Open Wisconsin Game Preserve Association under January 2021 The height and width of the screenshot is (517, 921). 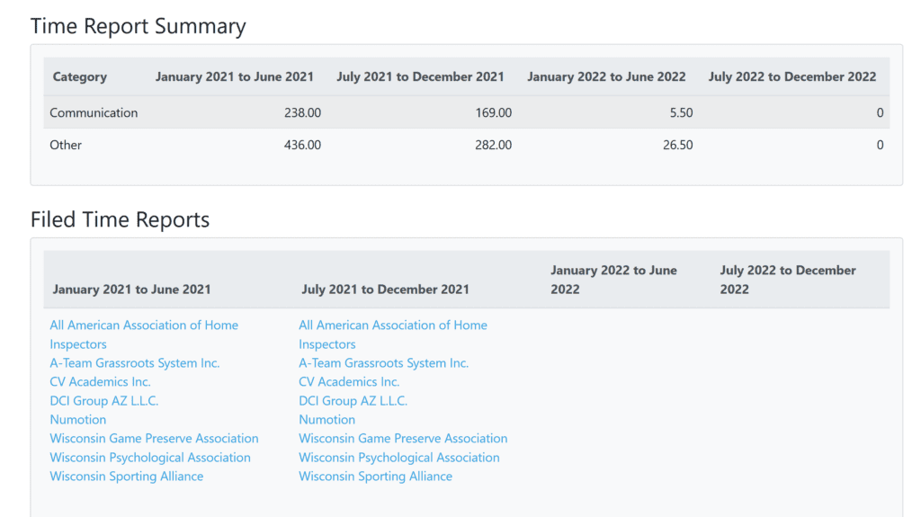[154, 438]
